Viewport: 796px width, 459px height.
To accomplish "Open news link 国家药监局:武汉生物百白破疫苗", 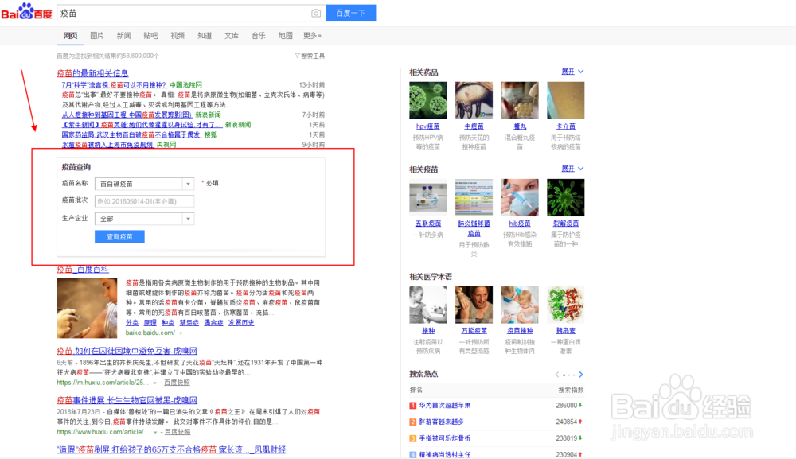I will pyautogui.click(x=131, y=134).
